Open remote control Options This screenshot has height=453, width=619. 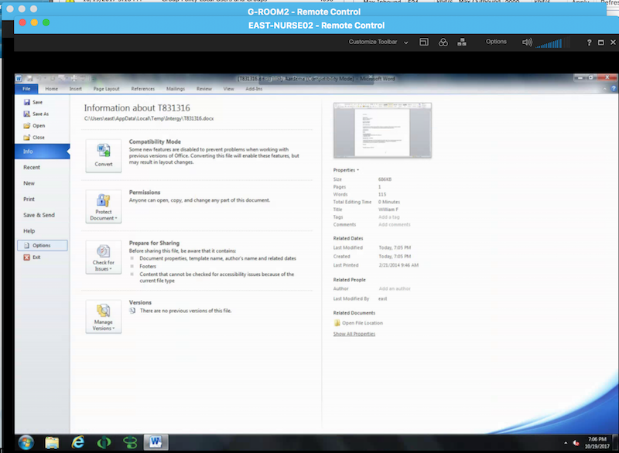tap(496, 42)
